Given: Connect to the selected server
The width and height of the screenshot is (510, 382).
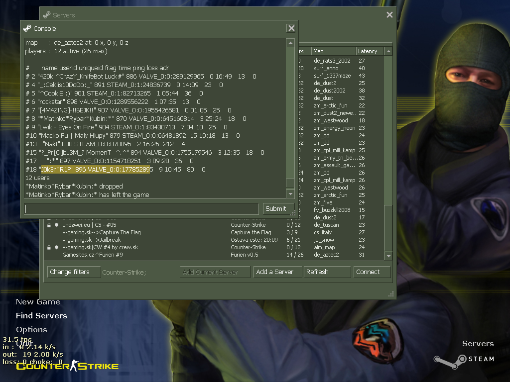Looking at the screenshot, I should coord(372,272).
